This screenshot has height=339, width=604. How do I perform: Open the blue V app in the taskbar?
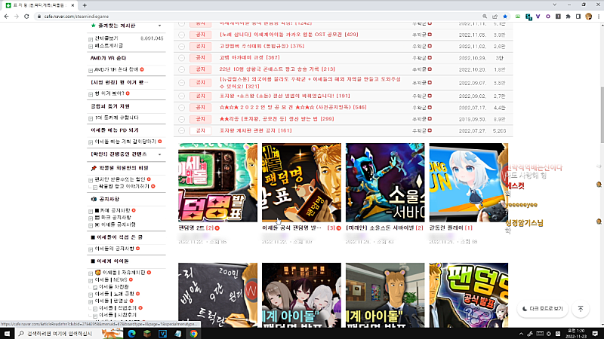coord(162,333)
